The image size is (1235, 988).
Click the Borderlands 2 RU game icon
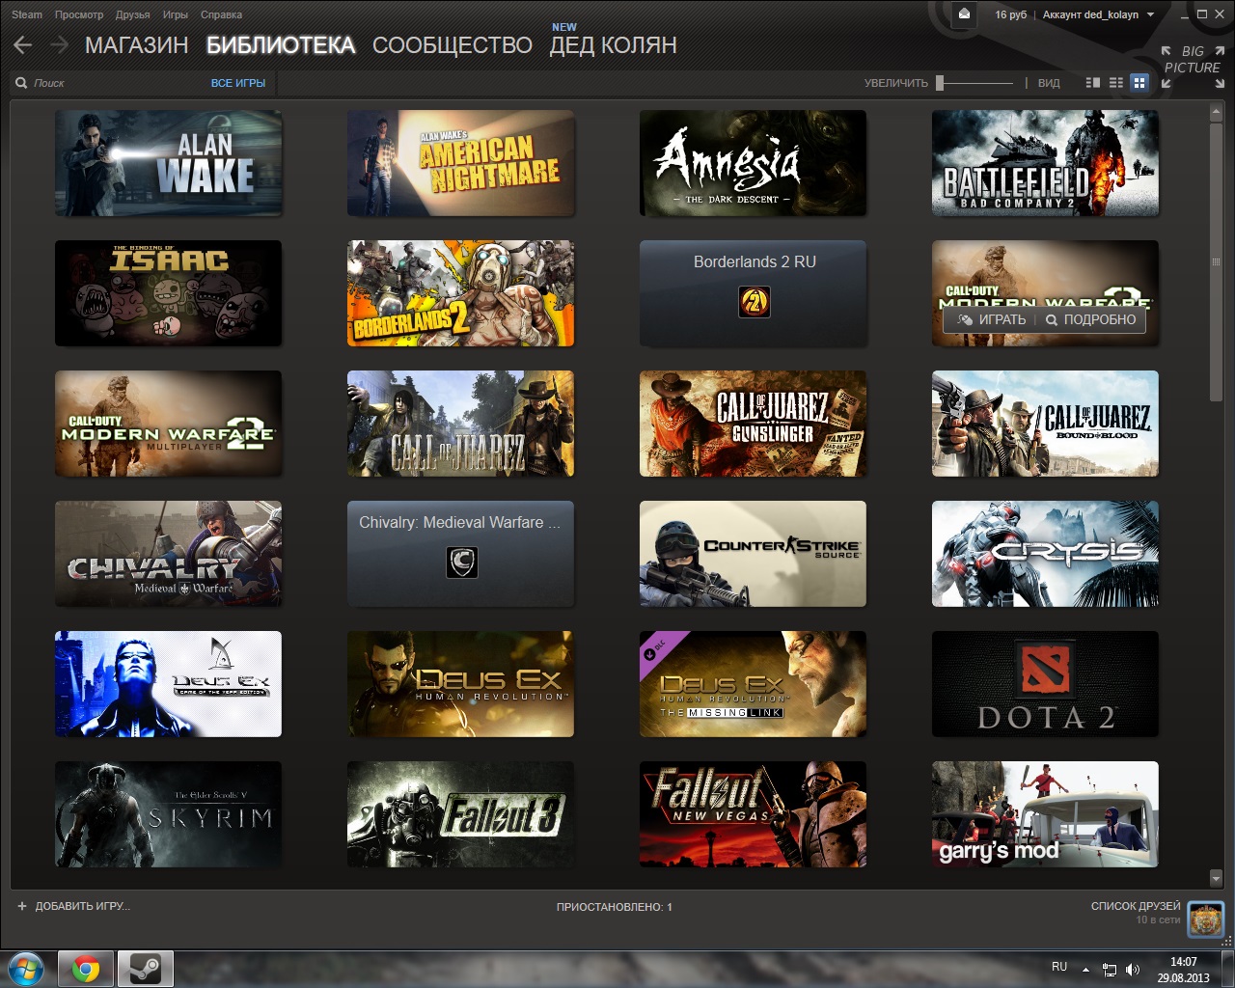point(755,302)
